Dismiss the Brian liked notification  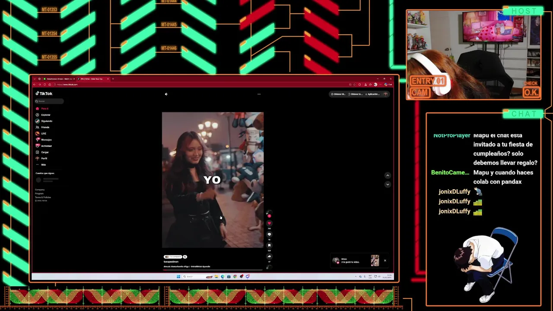coord(385,260)
